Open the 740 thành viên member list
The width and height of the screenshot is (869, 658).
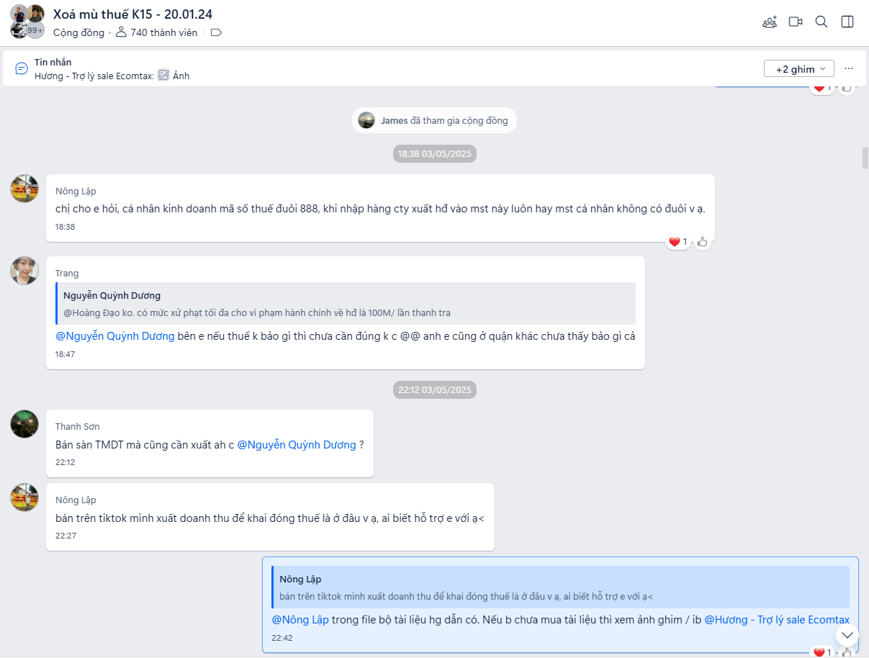(156, 32)
